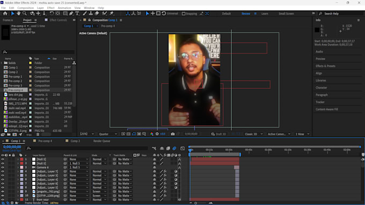Switch to the Review workspace

click(246, 14)
